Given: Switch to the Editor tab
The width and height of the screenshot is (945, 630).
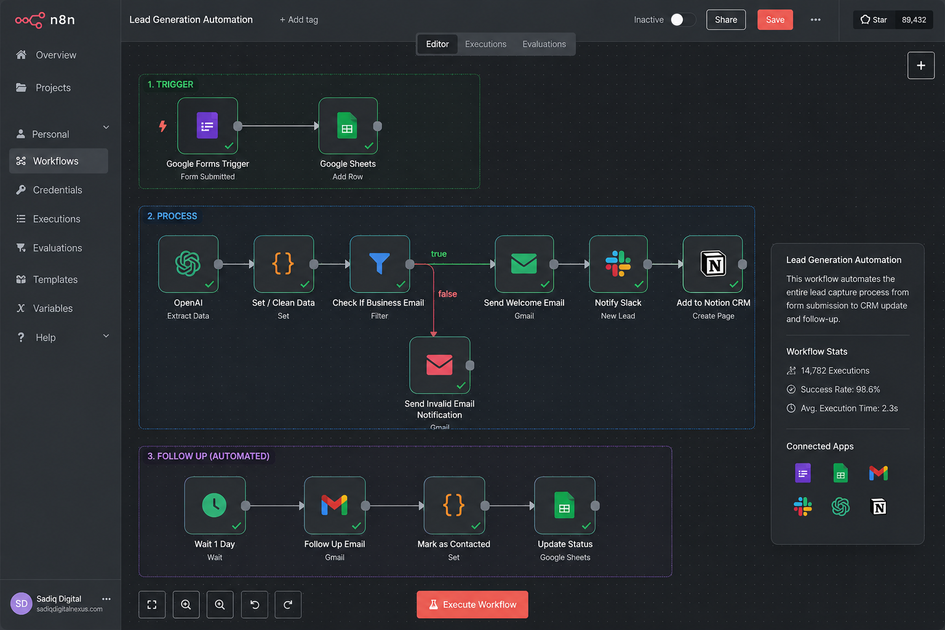Looking at the screenshot, I should [x=437, y=44].
